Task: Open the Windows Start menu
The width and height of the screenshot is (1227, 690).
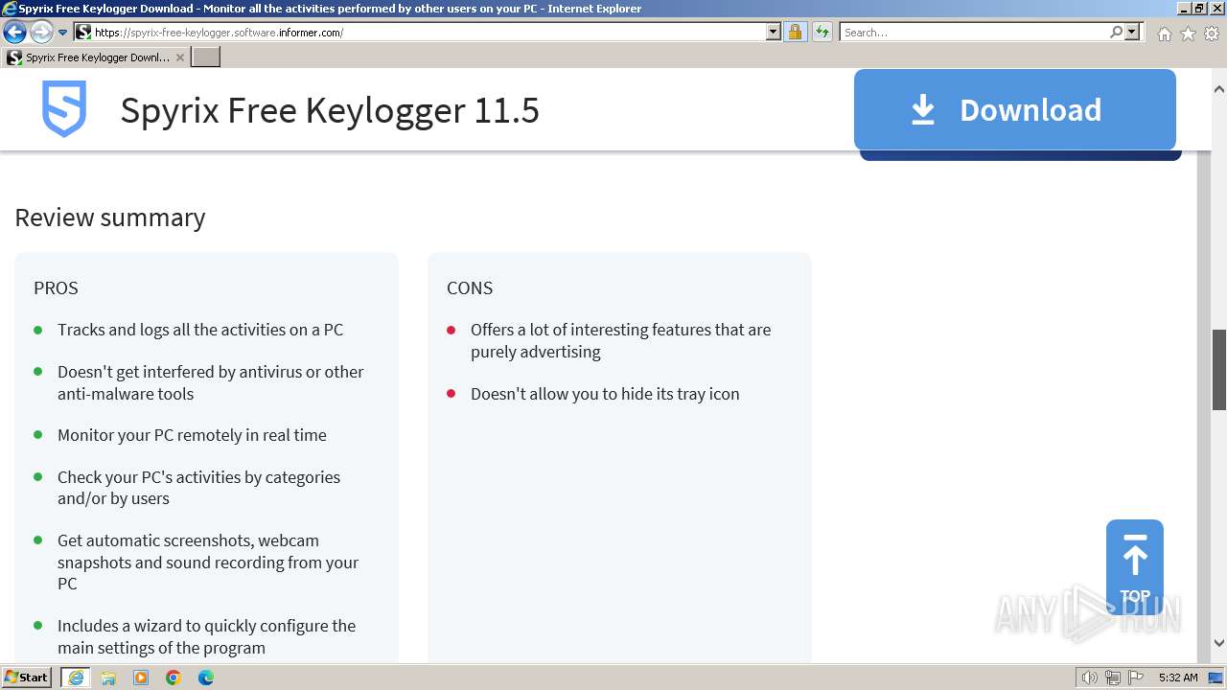Action: click(x=26, y=678)
